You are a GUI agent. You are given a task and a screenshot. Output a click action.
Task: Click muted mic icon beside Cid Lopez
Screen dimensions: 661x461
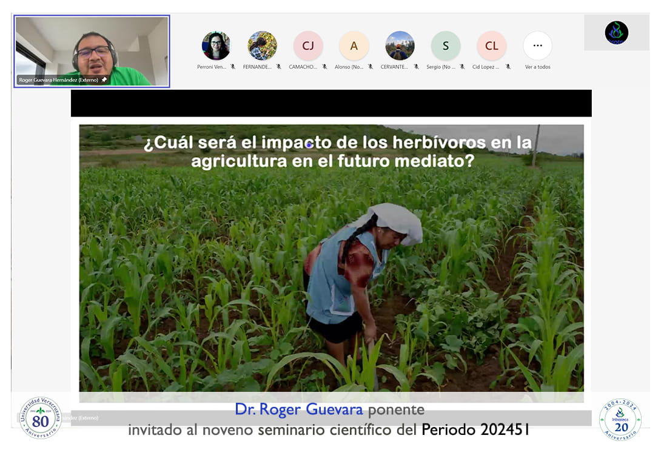pos(508,67)
